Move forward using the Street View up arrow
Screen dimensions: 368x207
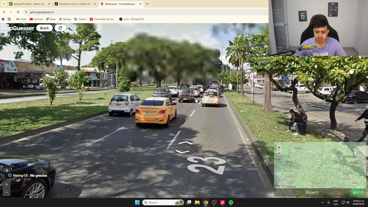tap(185, 143)
